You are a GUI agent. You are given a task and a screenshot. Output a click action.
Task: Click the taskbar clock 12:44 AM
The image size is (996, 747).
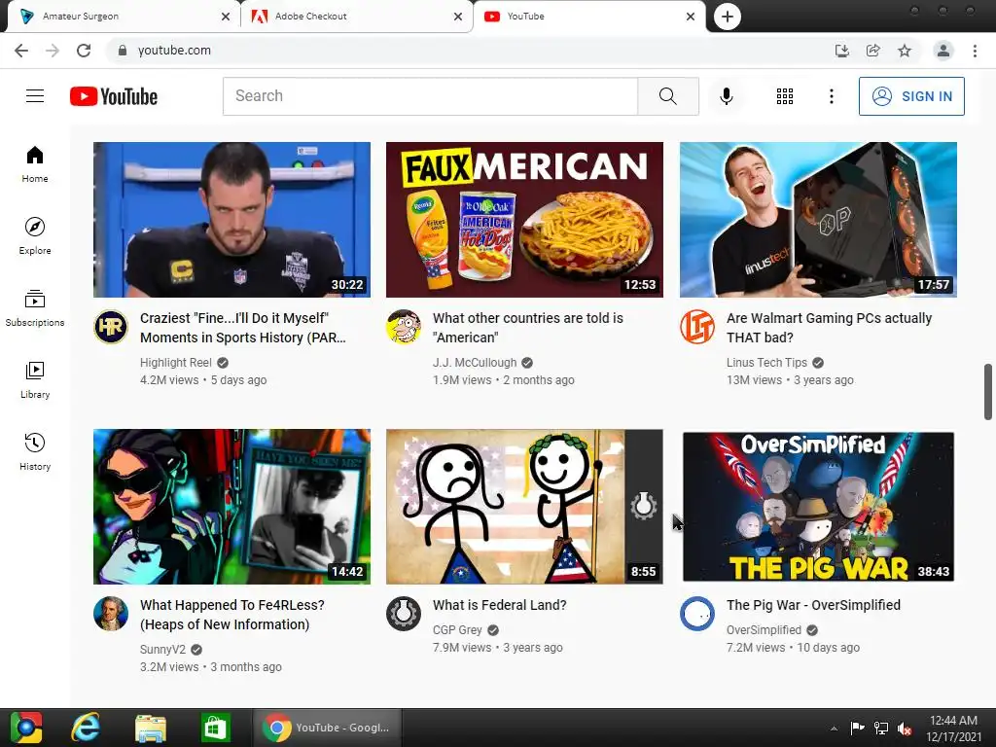(x=953, y=729)
